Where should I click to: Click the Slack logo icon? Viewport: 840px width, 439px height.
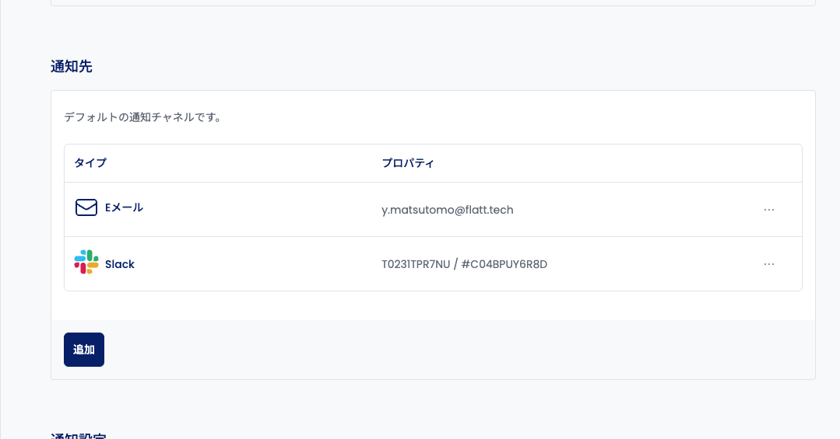click(x=86, y=262)
